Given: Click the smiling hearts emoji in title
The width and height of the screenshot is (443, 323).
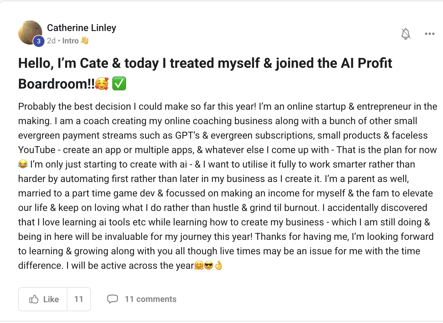Looking at the screenshot, I should 102,83.
